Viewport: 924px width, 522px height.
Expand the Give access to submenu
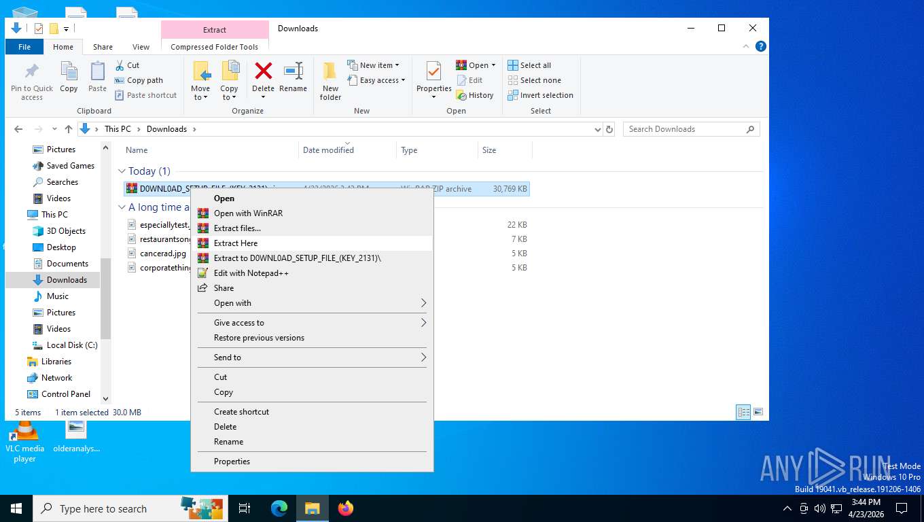312,323
